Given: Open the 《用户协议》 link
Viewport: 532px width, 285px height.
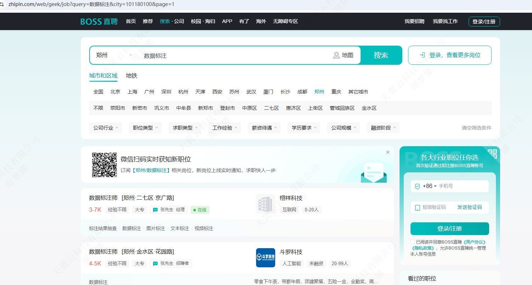Looking at the screenshot, I should pos(474,242).
